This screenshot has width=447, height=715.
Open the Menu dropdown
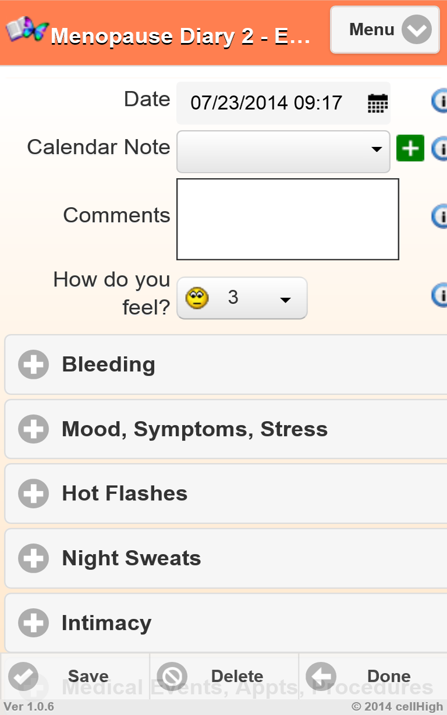point(385,30)
